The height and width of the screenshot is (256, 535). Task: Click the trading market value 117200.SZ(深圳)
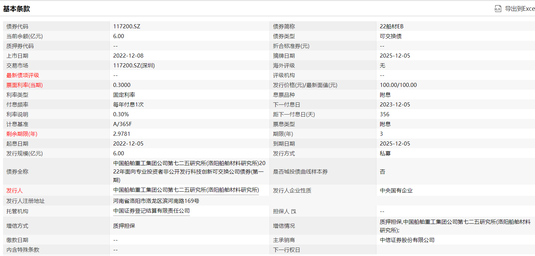(x=134, y=65)
